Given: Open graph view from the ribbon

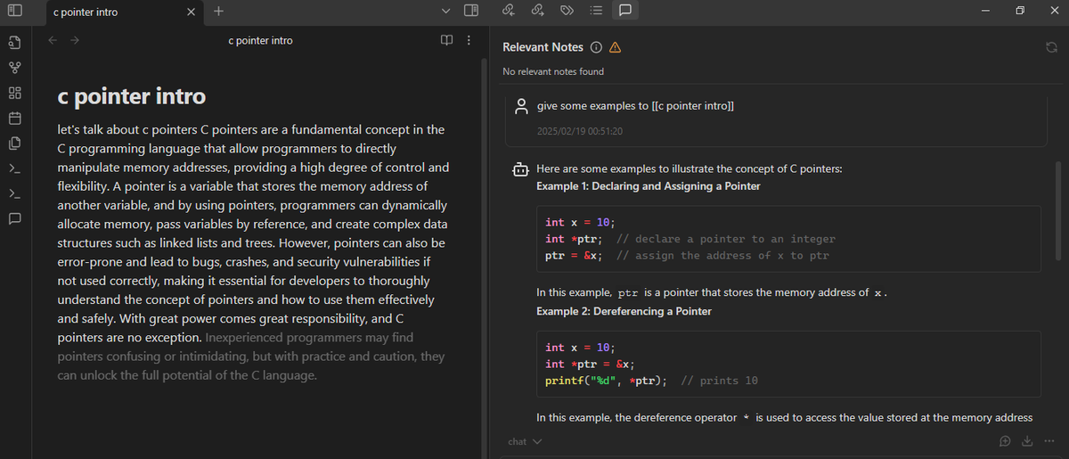Looking at the screenshot, I should point(14,68).
